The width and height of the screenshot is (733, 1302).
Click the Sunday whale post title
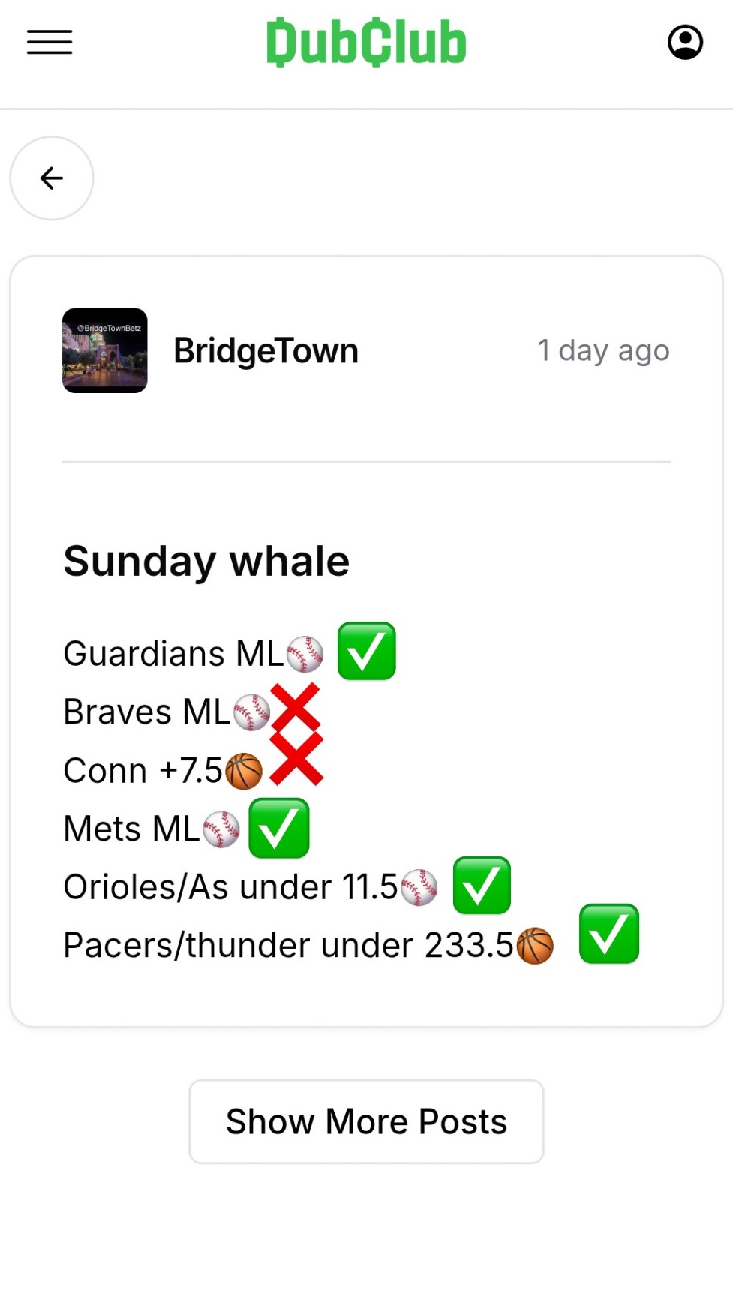206,562
